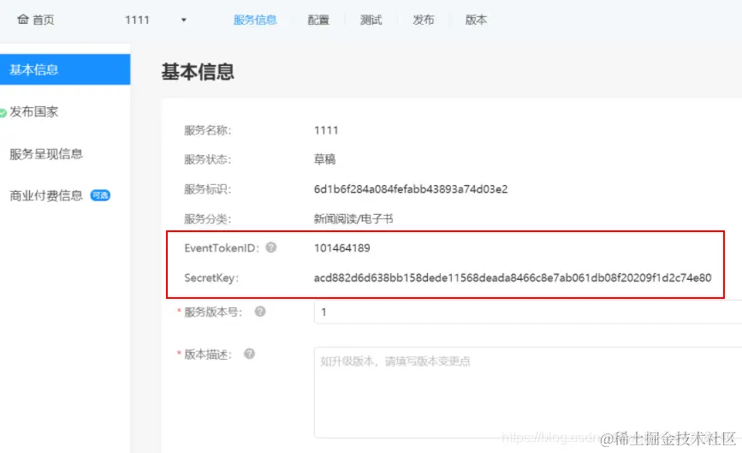Expand the 1111 service dropdown arrow
The height and width of the screenshot is (453, 742).
[184, 20]
